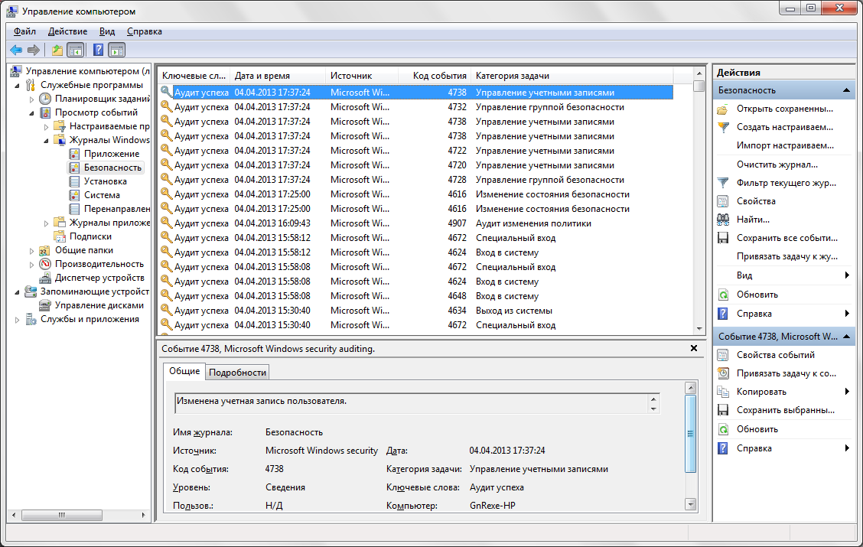This screenshot has width=863, height=547.
Task: Collapse the Просмотр событий node
Action: click(x=32, y=112)
